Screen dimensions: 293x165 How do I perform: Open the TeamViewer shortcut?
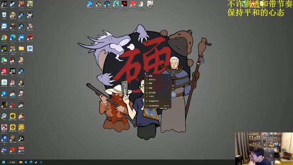pyautogui.click(x=4, y=27)
